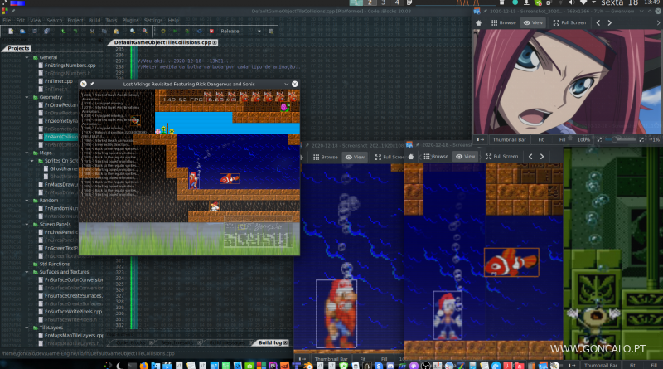This screenshot has width=663, height=369.
Task: Open the Release build target dropdown
Action: (x=242, y=31)
